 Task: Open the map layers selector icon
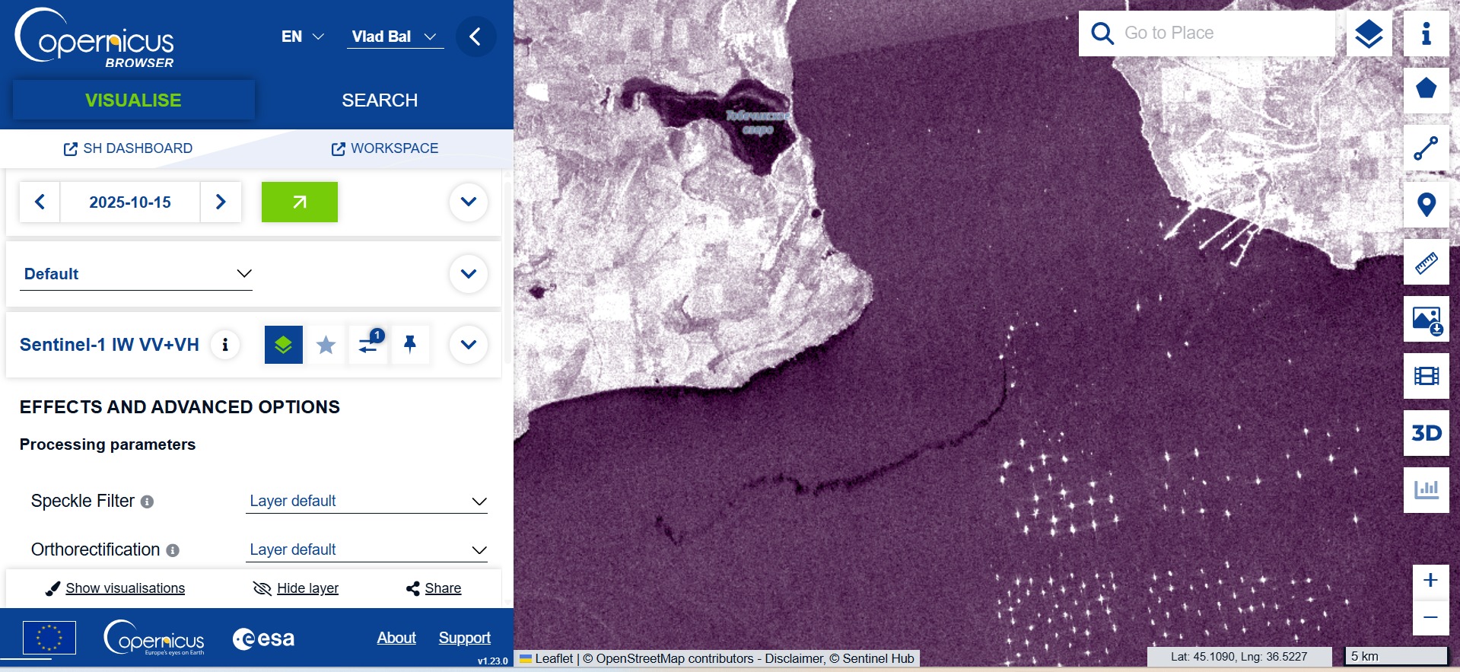(1368, 33)
